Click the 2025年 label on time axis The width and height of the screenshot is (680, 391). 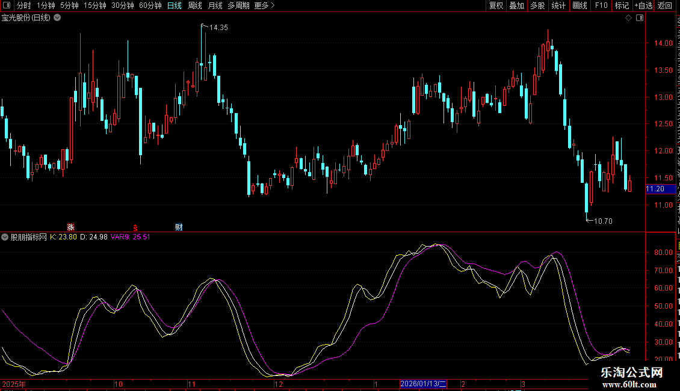click(x=14, y=384)
